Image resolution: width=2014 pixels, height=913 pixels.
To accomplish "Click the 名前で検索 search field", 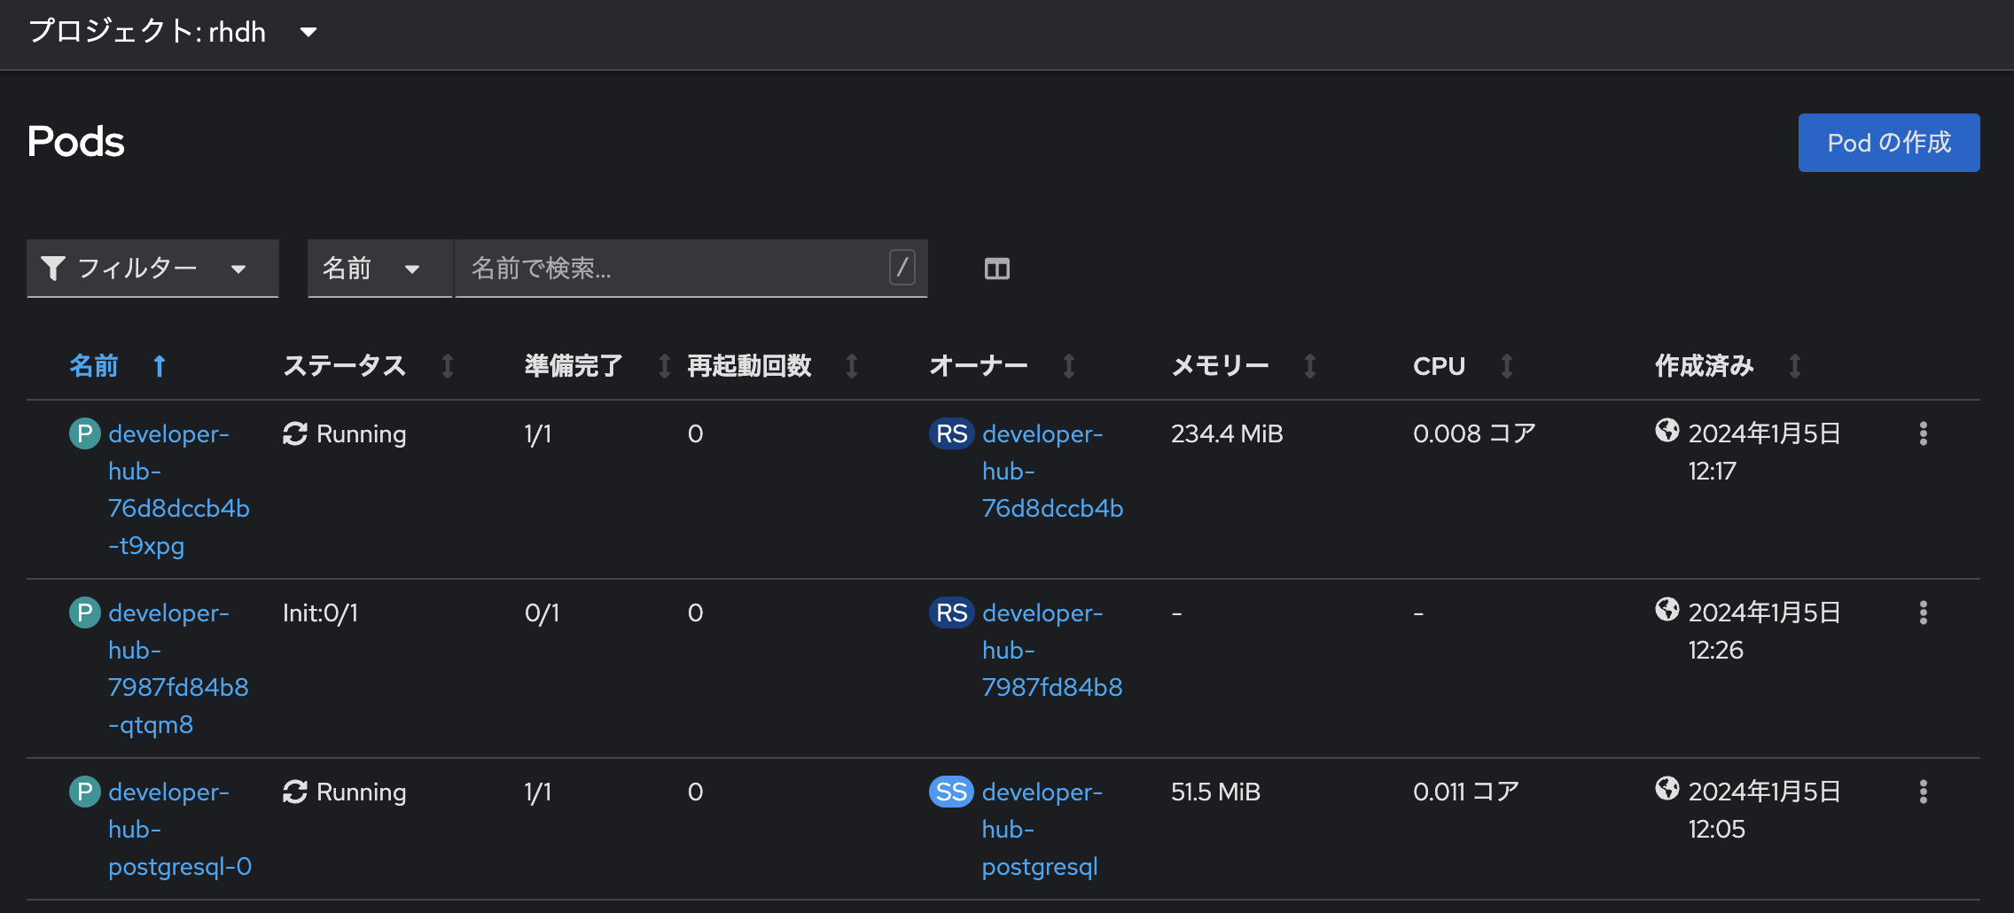I will (x=674, y=268).
